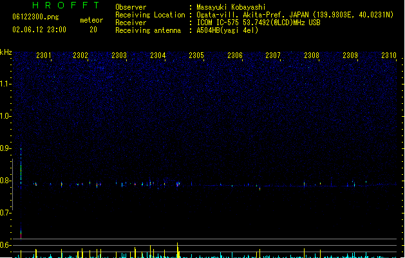Click the 1.0 kHz frequency axis label

6,116
